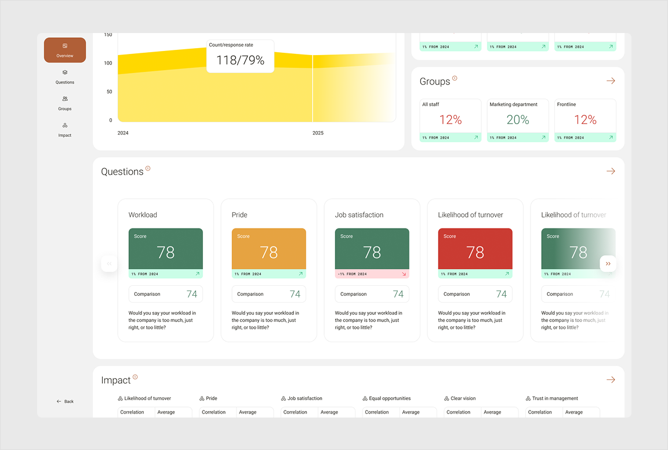Click the Back link in the sidebar
This screenshot has height=450, width=668.
tap(65, 401)
